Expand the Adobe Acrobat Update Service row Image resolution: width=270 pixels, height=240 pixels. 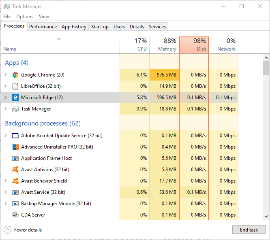pos(6,136)
